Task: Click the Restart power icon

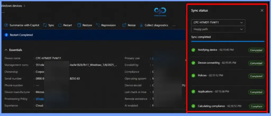Action: point(60,25)
